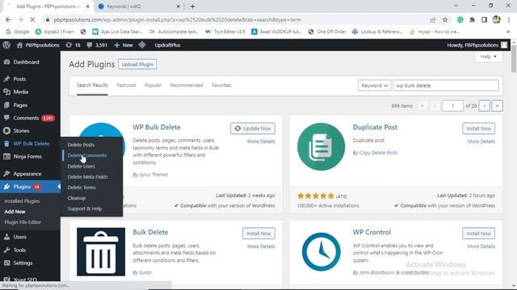Click the Bulk Delete trash can thumbnail
517x290 pixels.
coord(101,252)
